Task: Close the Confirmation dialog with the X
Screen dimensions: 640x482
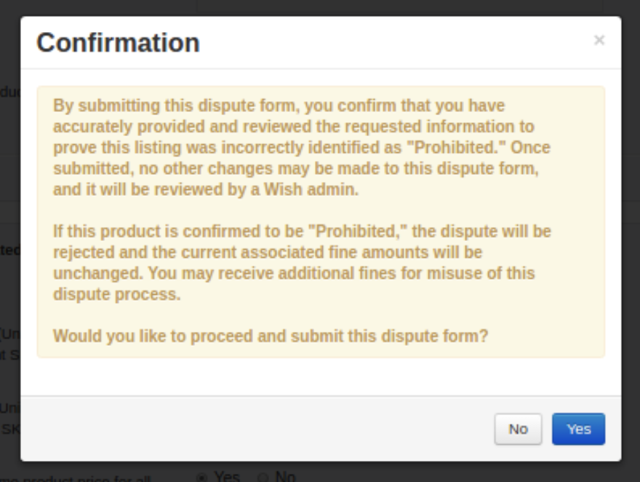Action: [599, 41]
